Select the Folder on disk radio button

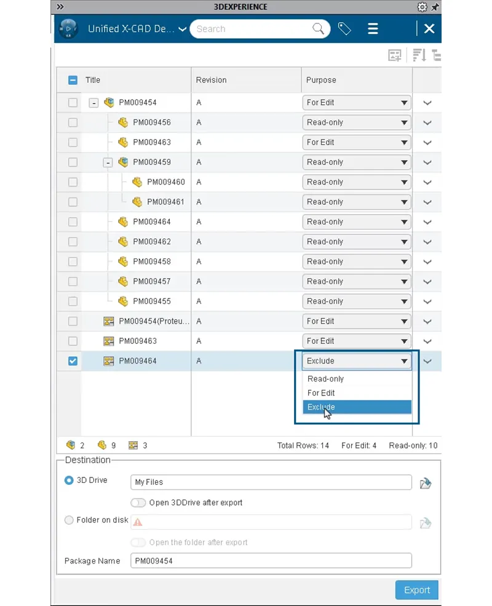coord(69,520)
